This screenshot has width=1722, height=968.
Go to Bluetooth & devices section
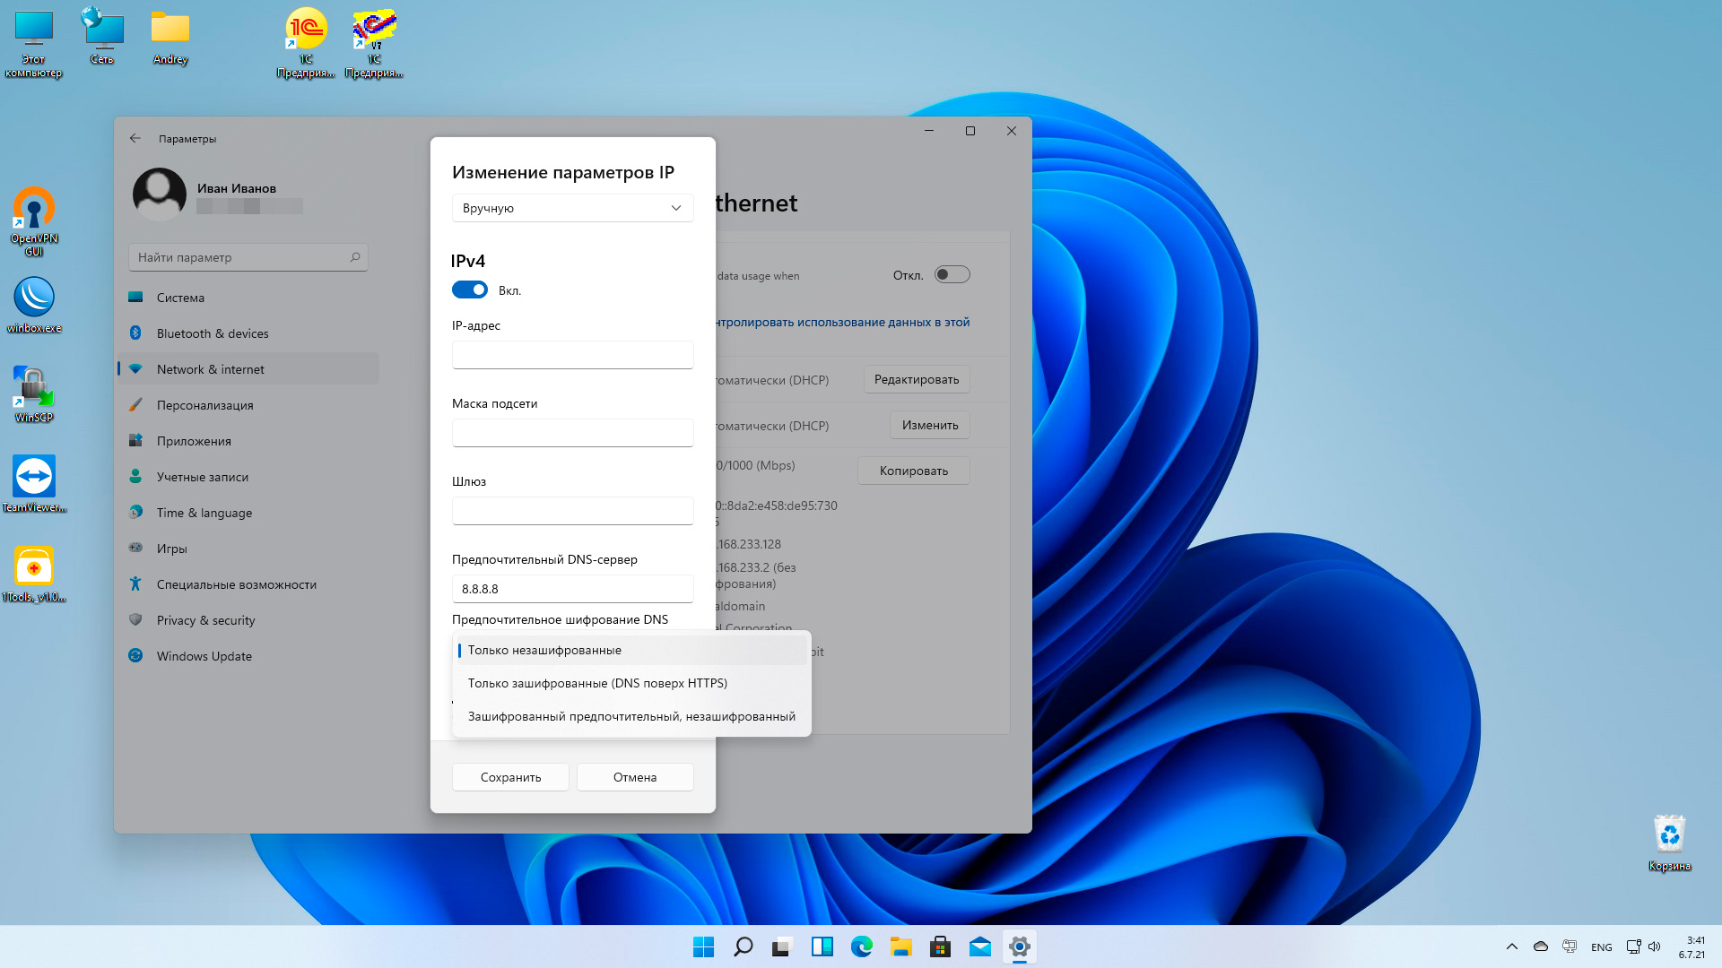(x=213, y=333)
